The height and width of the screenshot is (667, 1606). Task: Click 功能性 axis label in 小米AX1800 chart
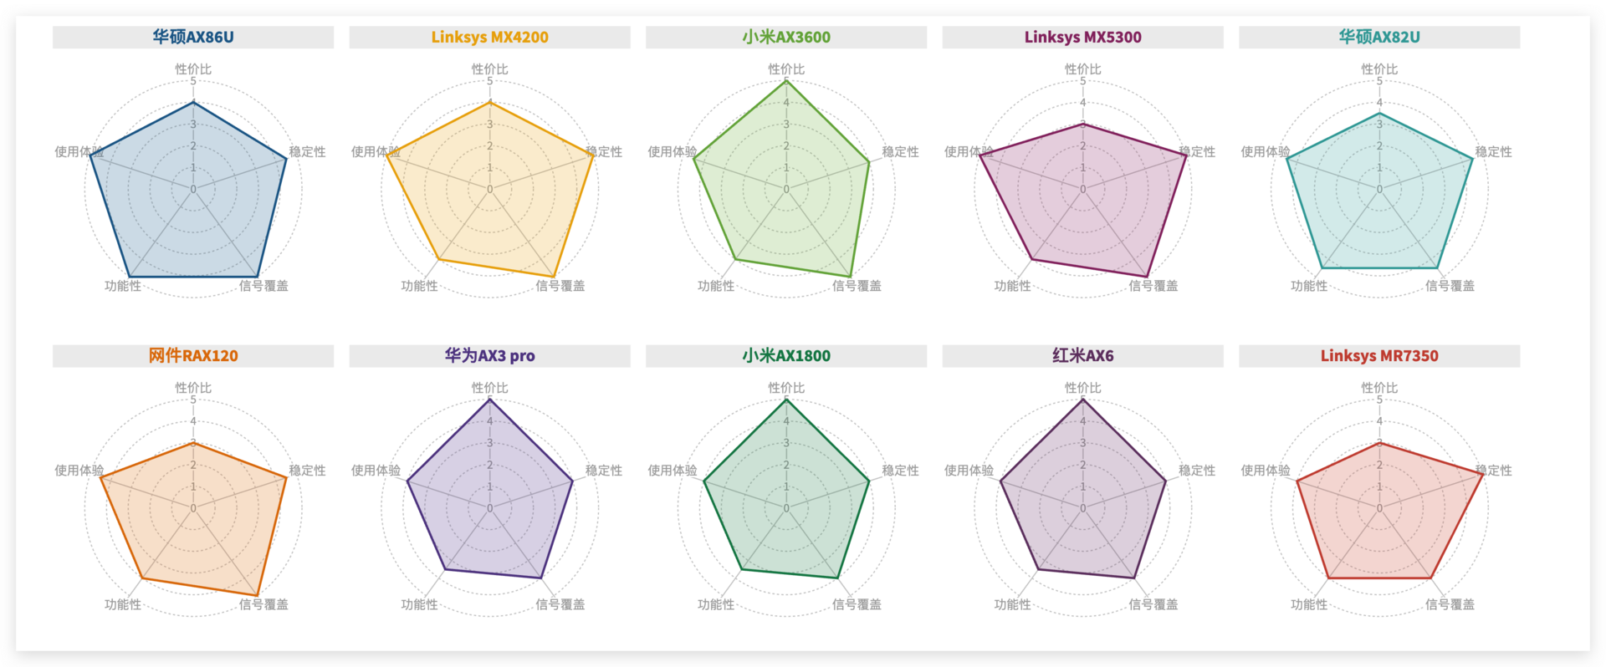coord(716,604)
